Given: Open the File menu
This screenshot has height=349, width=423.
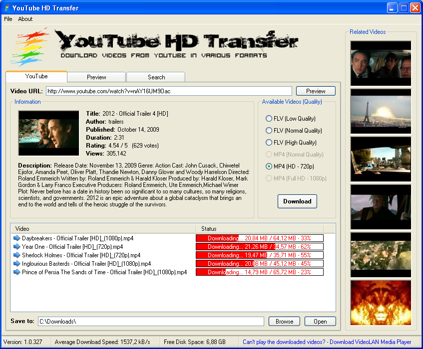Looking at the screenshot, I should tap(8, 19).
